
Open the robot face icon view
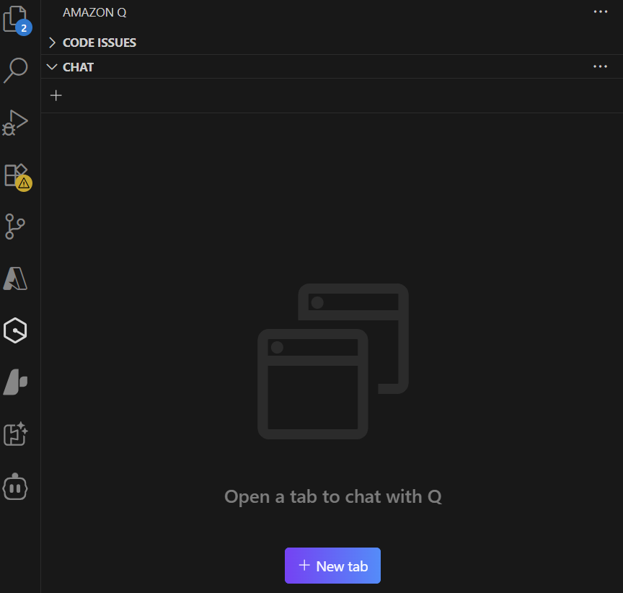pyautogui.click(x=15, y=486)
